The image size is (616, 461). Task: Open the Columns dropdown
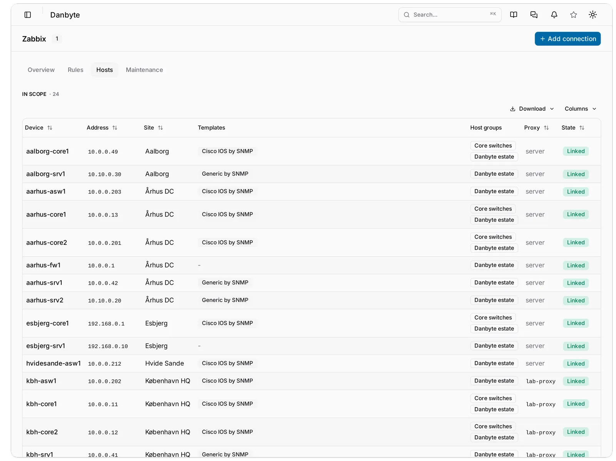[580, 109]
